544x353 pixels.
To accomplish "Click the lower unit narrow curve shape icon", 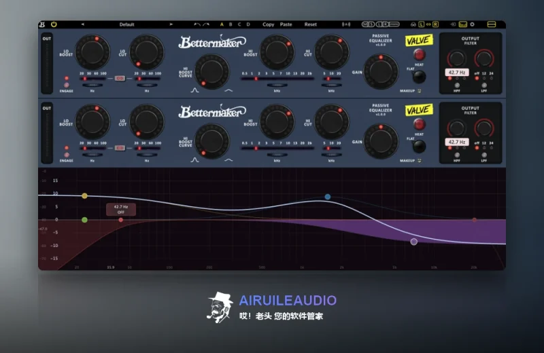I will (x=194, y=160).
